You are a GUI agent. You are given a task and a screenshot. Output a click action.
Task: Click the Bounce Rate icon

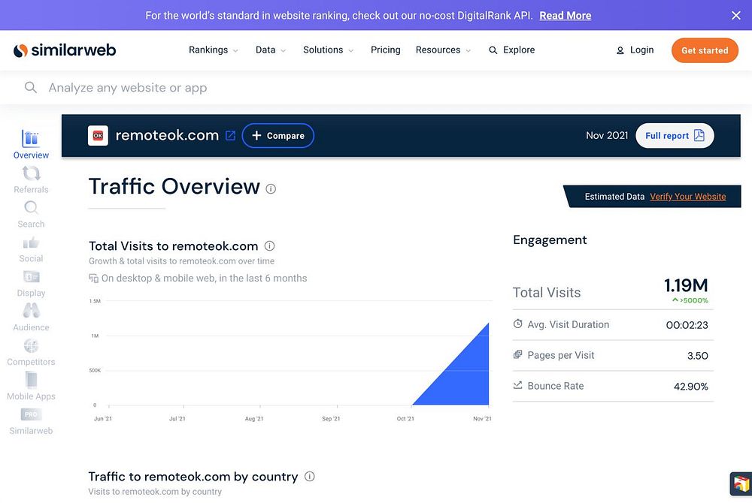tap(517, 385)
